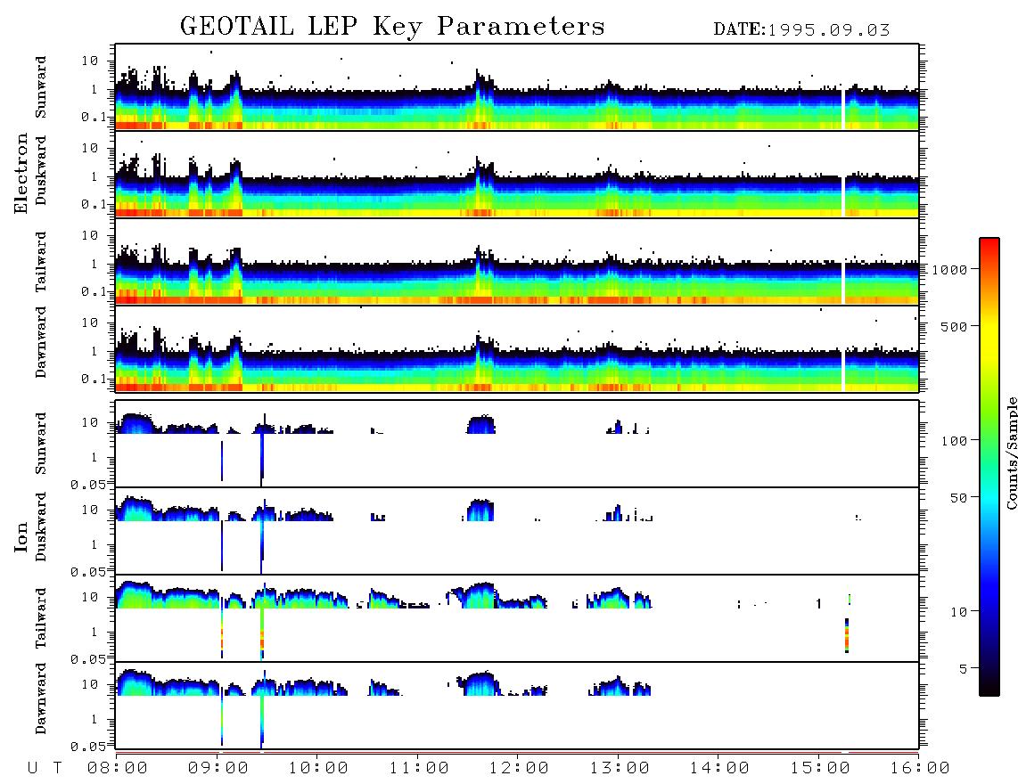Viewport: 1018px width, 784px height.
Task: Select the Electron 'Tailward' axis label
Action: [x=41, y=261]
